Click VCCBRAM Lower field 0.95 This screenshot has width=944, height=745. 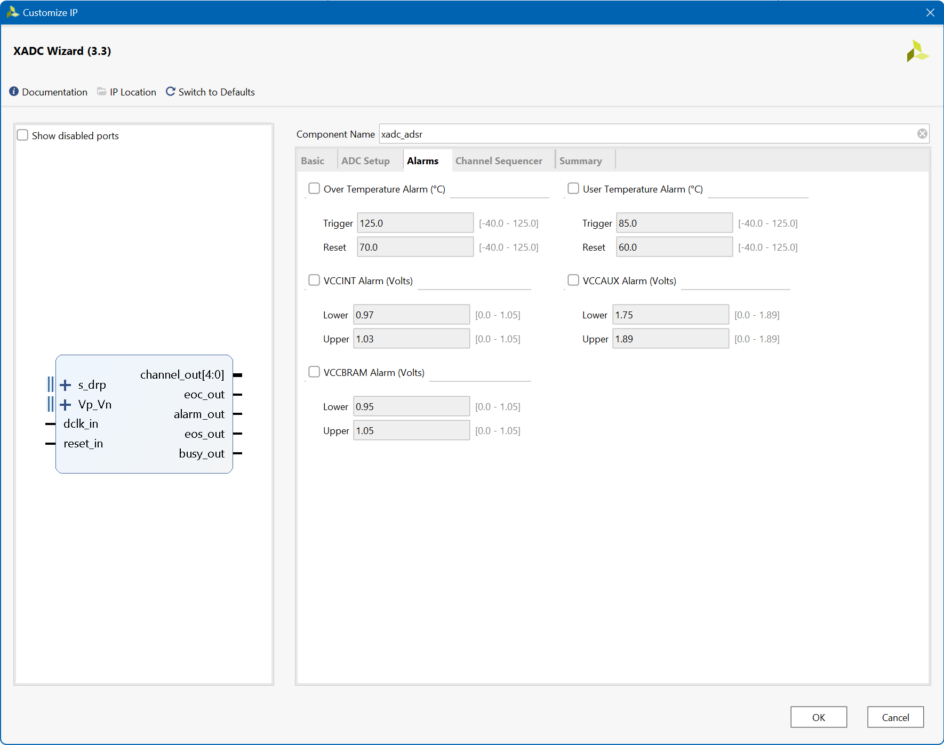(x=411, y=406)
